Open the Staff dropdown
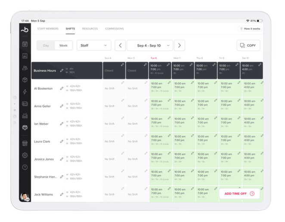 [94, 45]
